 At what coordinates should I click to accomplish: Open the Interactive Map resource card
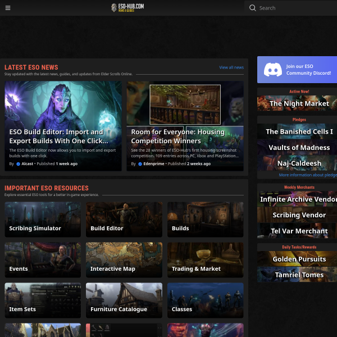[124, 260]
